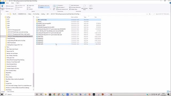Viewport: 171px width, 96px height.
Task: Select the 00047.MTS file
Action: tap(68, 37)
